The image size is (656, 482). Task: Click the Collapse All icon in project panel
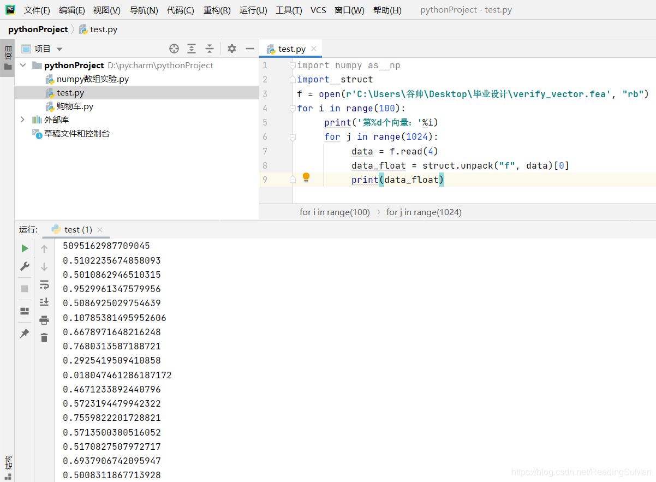[210, 49]
